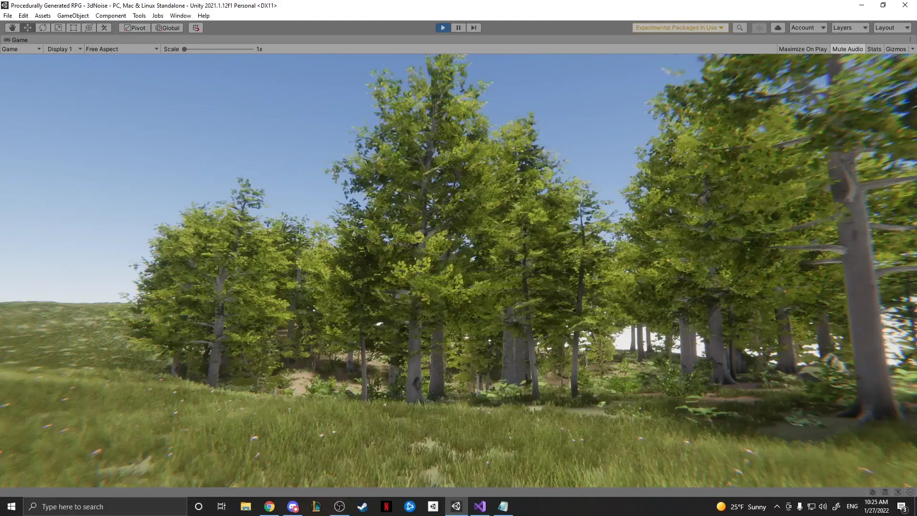
Task: Enable Mute Audio in the Game view
Action: 847,49
